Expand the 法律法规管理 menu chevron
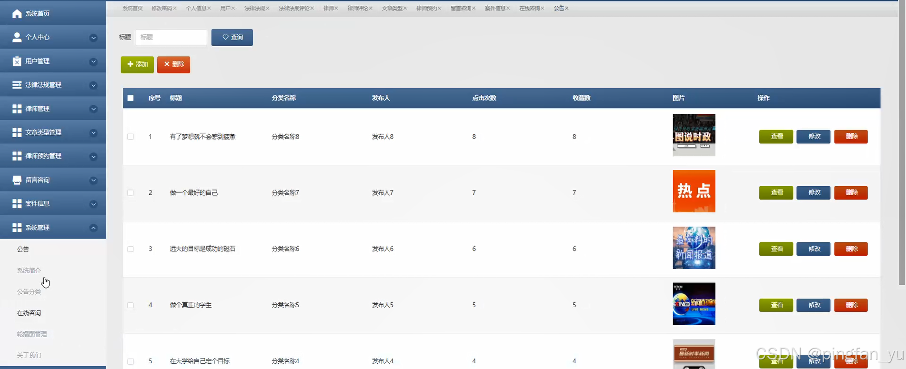 tap(93, 85)
